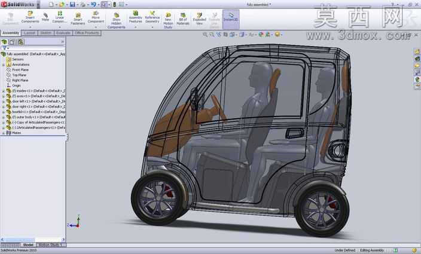Open the Display Style icon
Image resolution: width=421 pixels, height=254 pixels.
click(x=242, y=35)
